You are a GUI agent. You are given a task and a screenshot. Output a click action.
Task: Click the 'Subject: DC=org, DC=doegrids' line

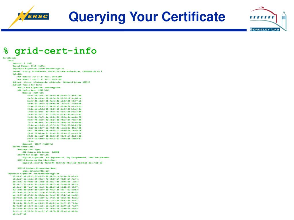pyautogui.click(x=51, y=82)
